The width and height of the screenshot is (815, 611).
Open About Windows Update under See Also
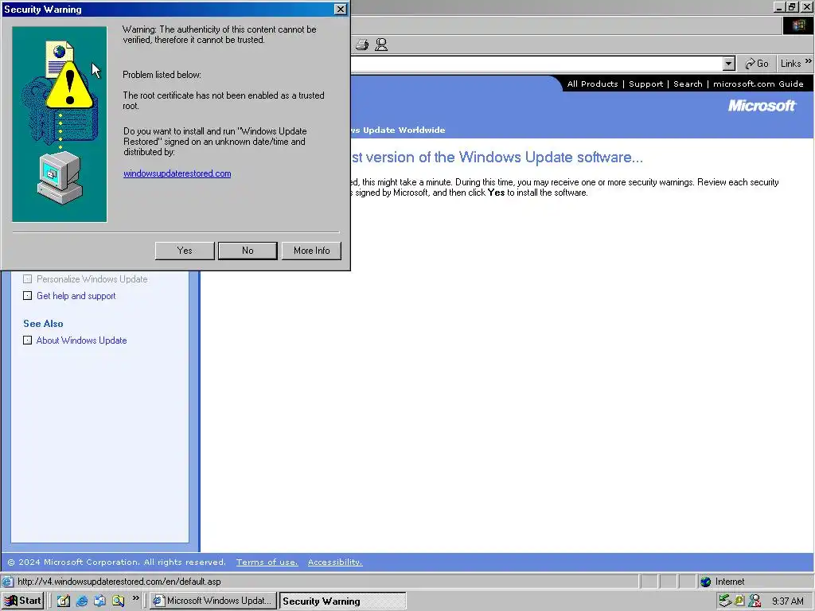pyautogui.click(x=82, y=341)
